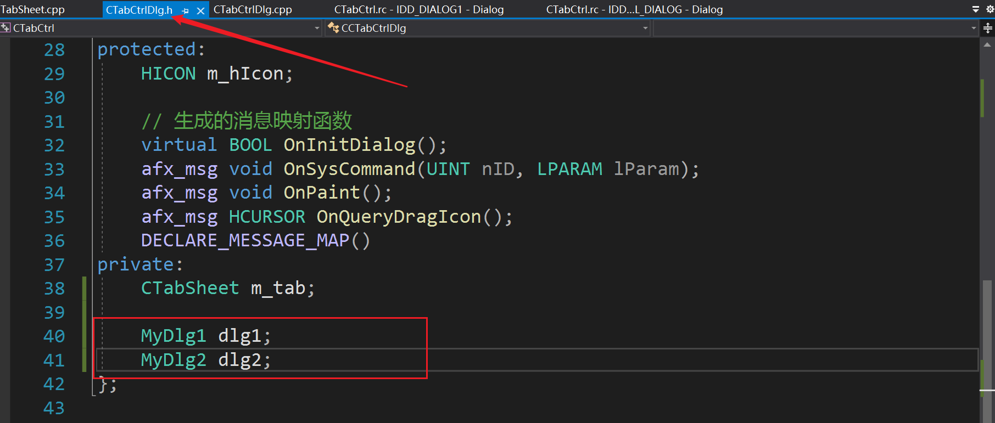Click 'dlg2;' on line 41
The width and height of the screenshot is (995, 423).
(244, 360)
